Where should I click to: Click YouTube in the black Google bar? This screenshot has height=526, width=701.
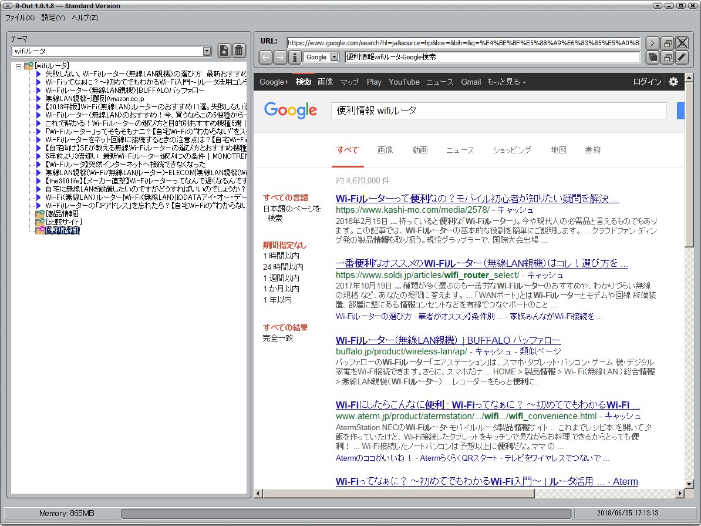click(x=404, y=82)
